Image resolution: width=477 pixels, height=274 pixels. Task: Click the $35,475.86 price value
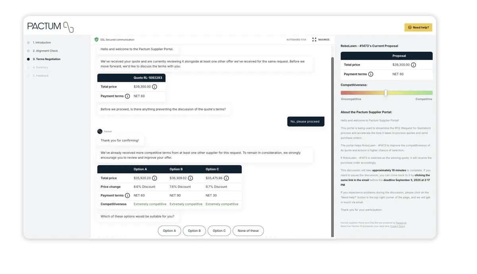214,178
